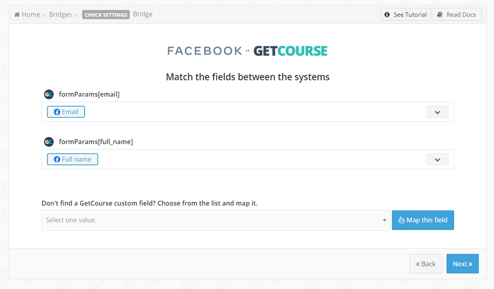Go Back to previous step
This screenshot has height=289, width=494.
coord(426,264)
